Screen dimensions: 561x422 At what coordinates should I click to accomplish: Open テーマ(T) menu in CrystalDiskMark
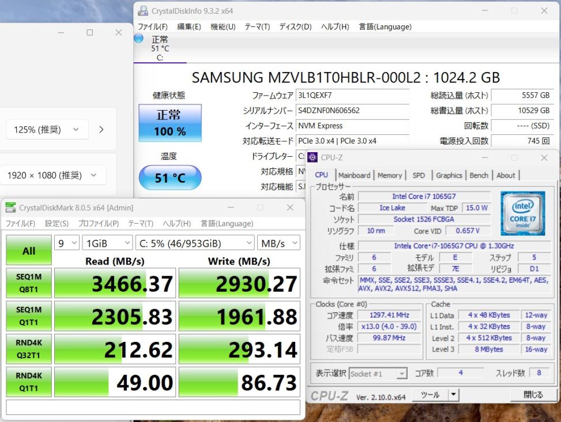click(141, 224)
